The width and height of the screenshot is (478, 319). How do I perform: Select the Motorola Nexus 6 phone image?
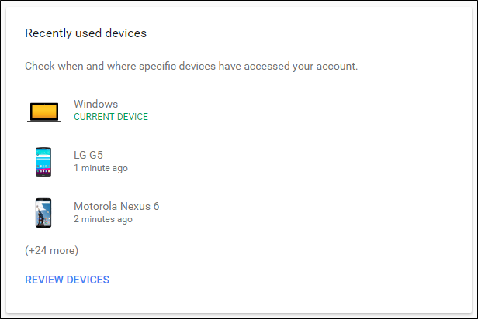[43, 213]
